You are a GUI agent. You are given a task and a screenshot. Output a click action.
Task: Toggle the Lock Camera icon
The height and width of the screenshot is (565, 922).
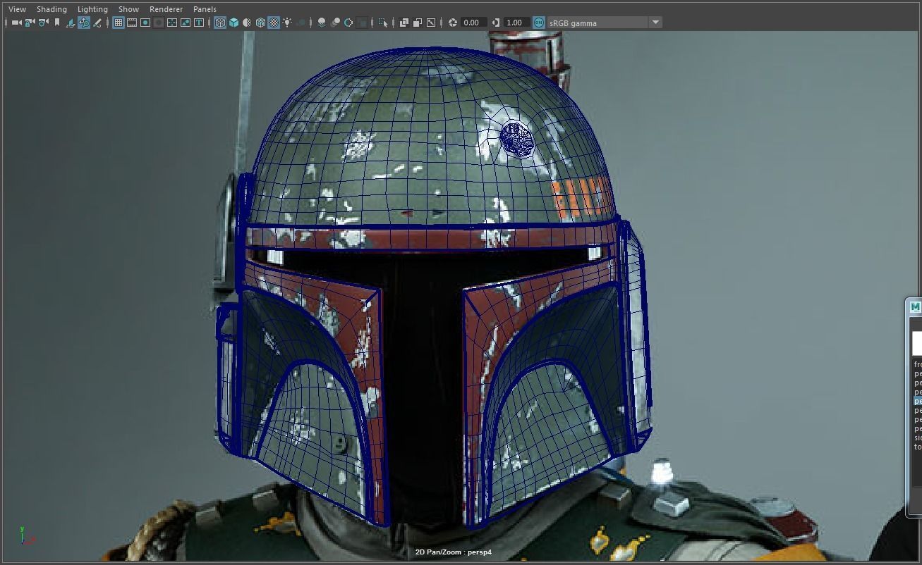point(30,23)
